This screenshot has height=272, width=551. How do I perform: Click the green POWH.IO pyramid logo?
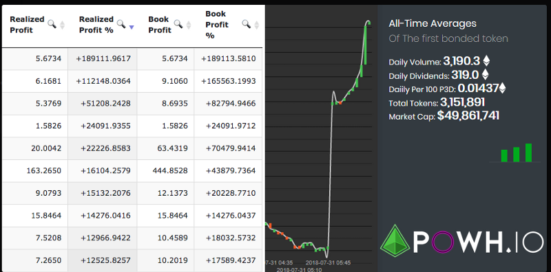(x=395, y=241)
